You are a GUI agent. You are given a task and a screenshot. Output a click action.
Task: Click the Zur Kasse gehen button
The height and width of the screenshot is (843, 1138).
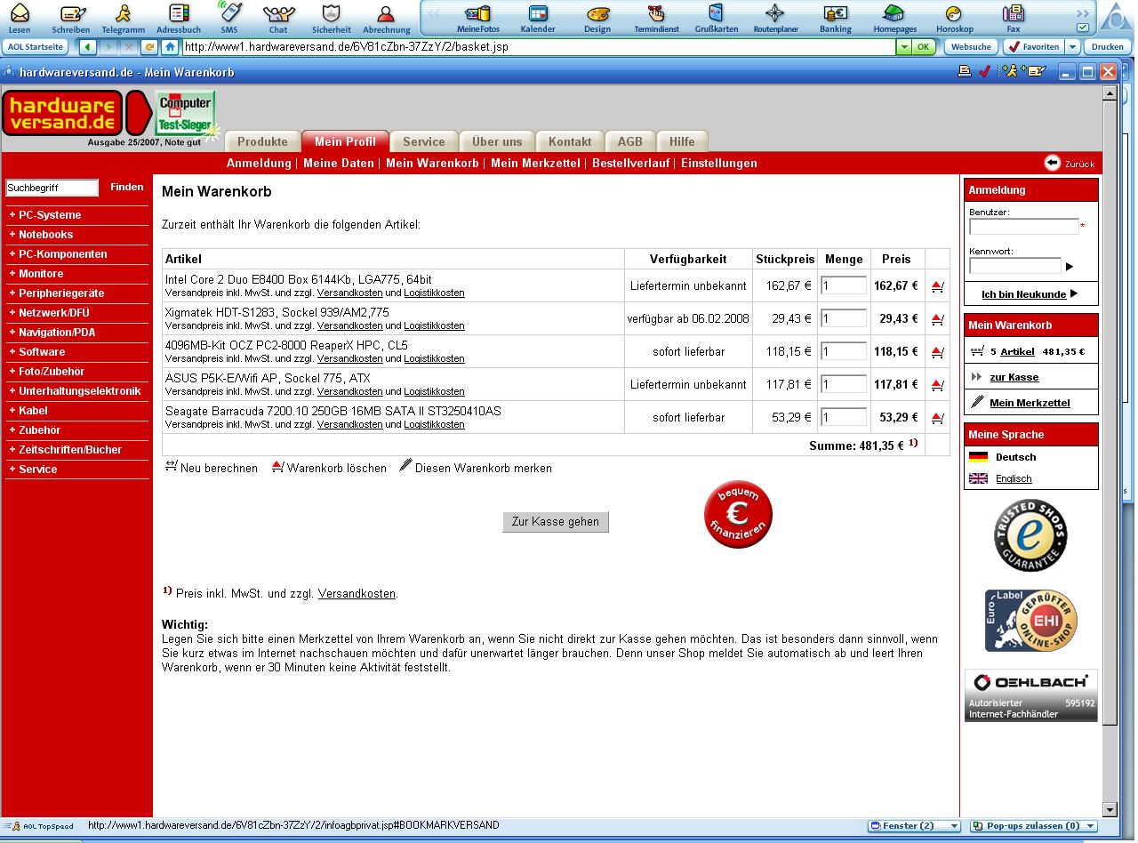pos(556,522)
